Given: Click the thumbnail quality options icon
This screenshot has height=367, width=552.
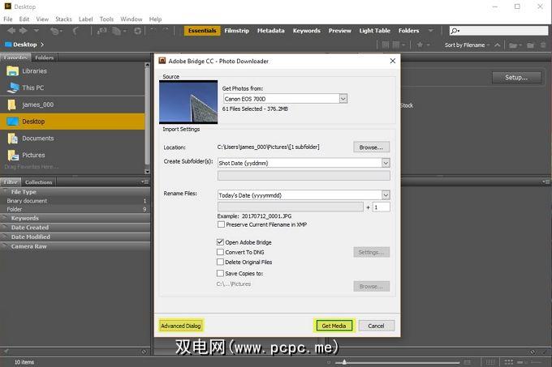Looking at the screenshot, I should (x=398, y=45).
